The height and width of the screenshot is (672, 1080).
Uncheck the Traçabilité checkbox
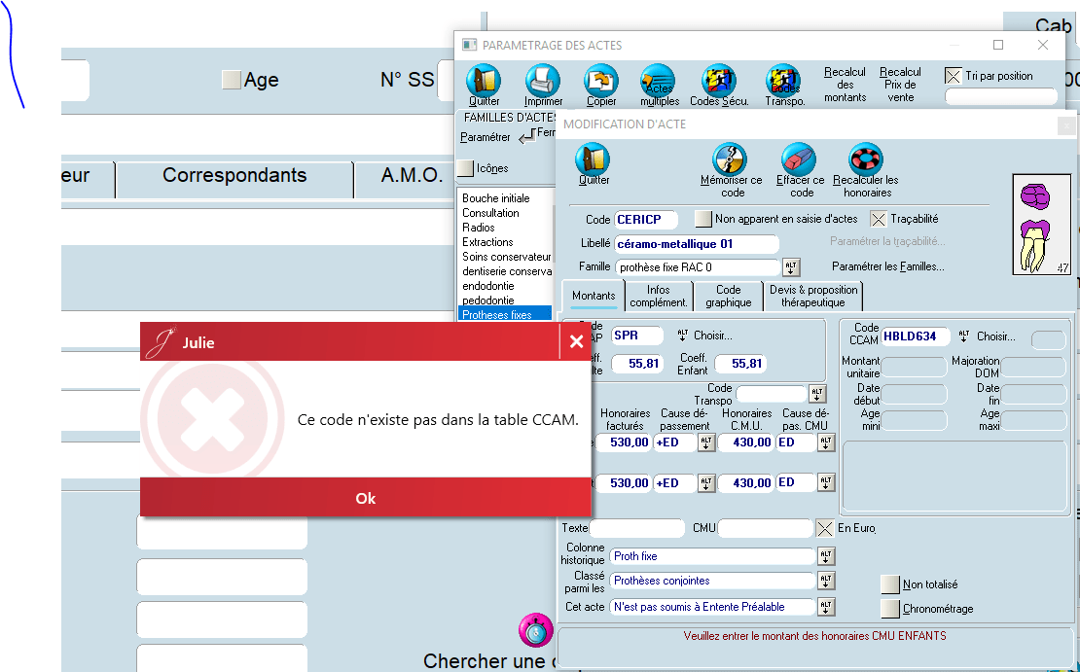879,219
